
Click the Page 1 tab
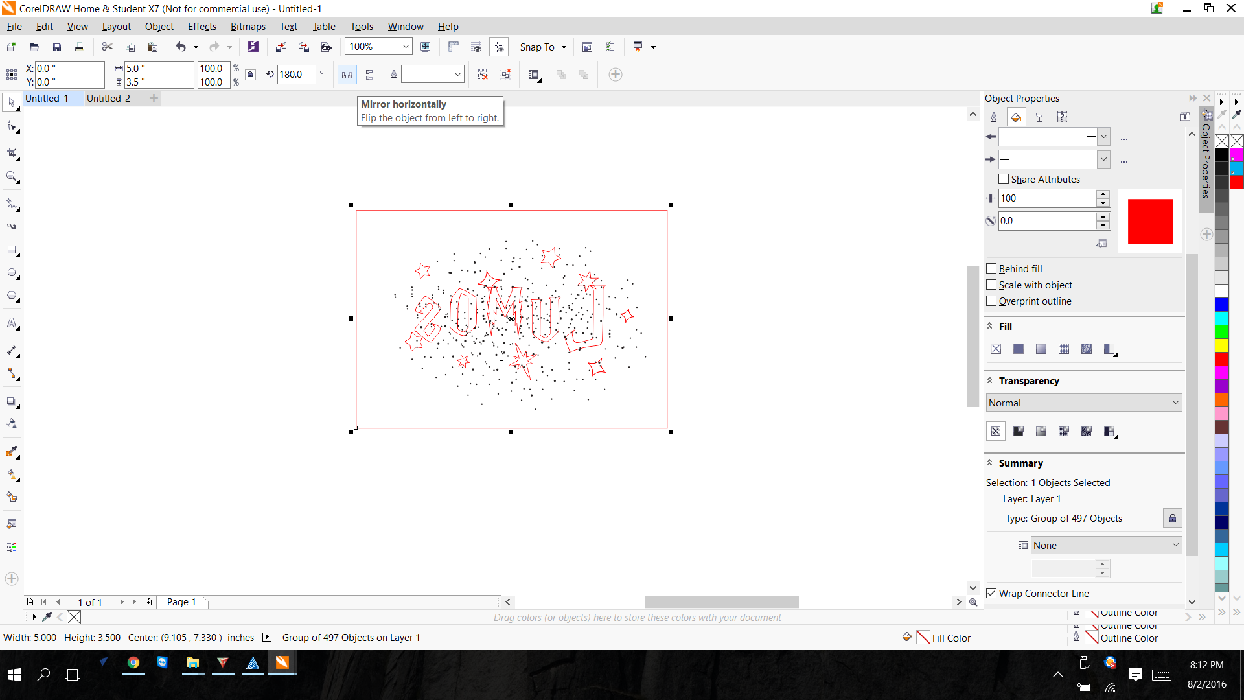(x=181, y=601)
